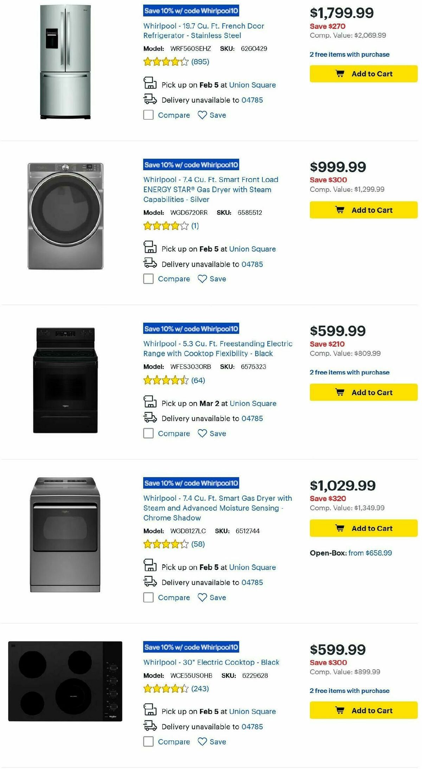The width and height of the screenshot is (422, 769).
Task: Click the store pickup icon for the Chrome Shadow dryer
Action: pos(150,567)
